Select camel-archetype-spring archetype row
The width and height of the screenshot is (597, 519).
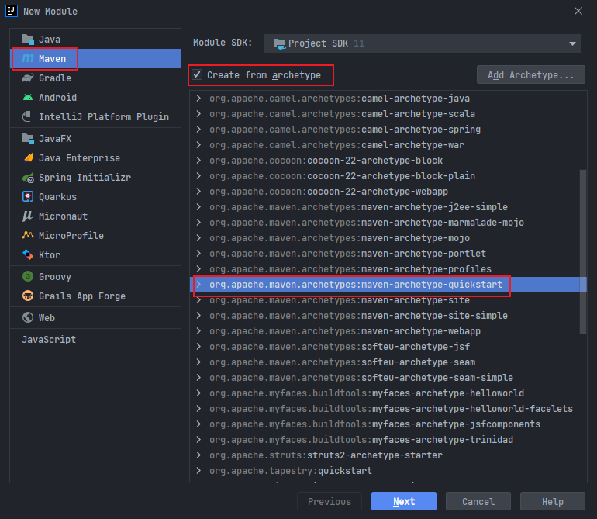point(388,130)
